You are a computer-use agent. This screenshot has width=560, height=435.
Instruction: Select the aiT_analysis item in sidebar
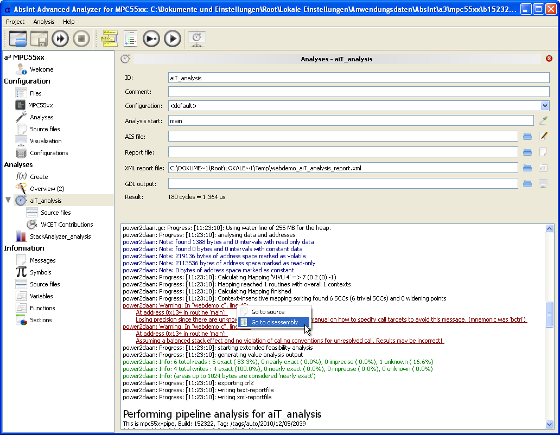point(46,201)
